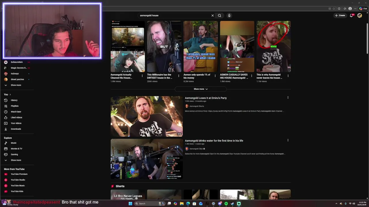369x207 pixels.
Task: Open options for Asmongold Loses It at Emiru's Party
Action: click(288, 98)
